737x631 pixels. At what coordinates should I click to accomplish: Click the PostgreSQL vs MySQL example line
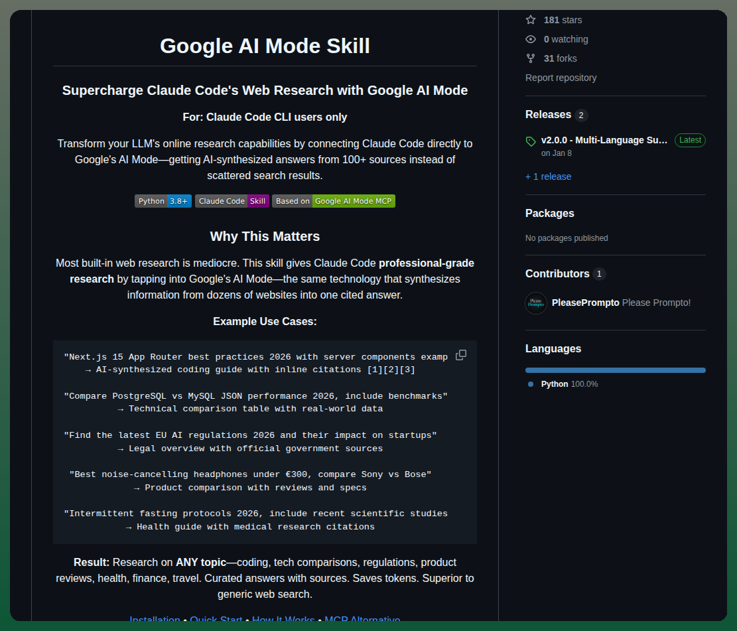tap(255, 396)
